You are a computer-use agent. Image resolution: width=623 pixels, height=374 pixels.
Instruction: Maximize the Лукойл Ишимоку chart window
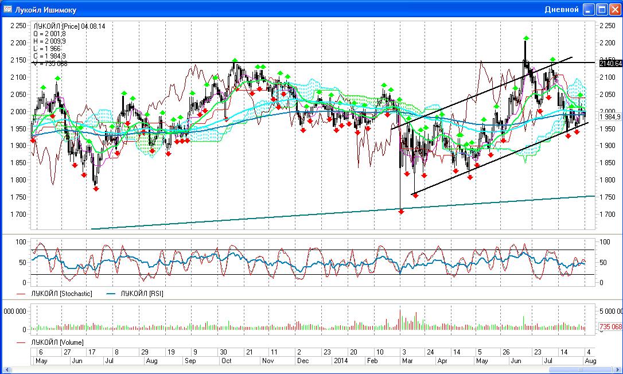(x=602, y=10)
